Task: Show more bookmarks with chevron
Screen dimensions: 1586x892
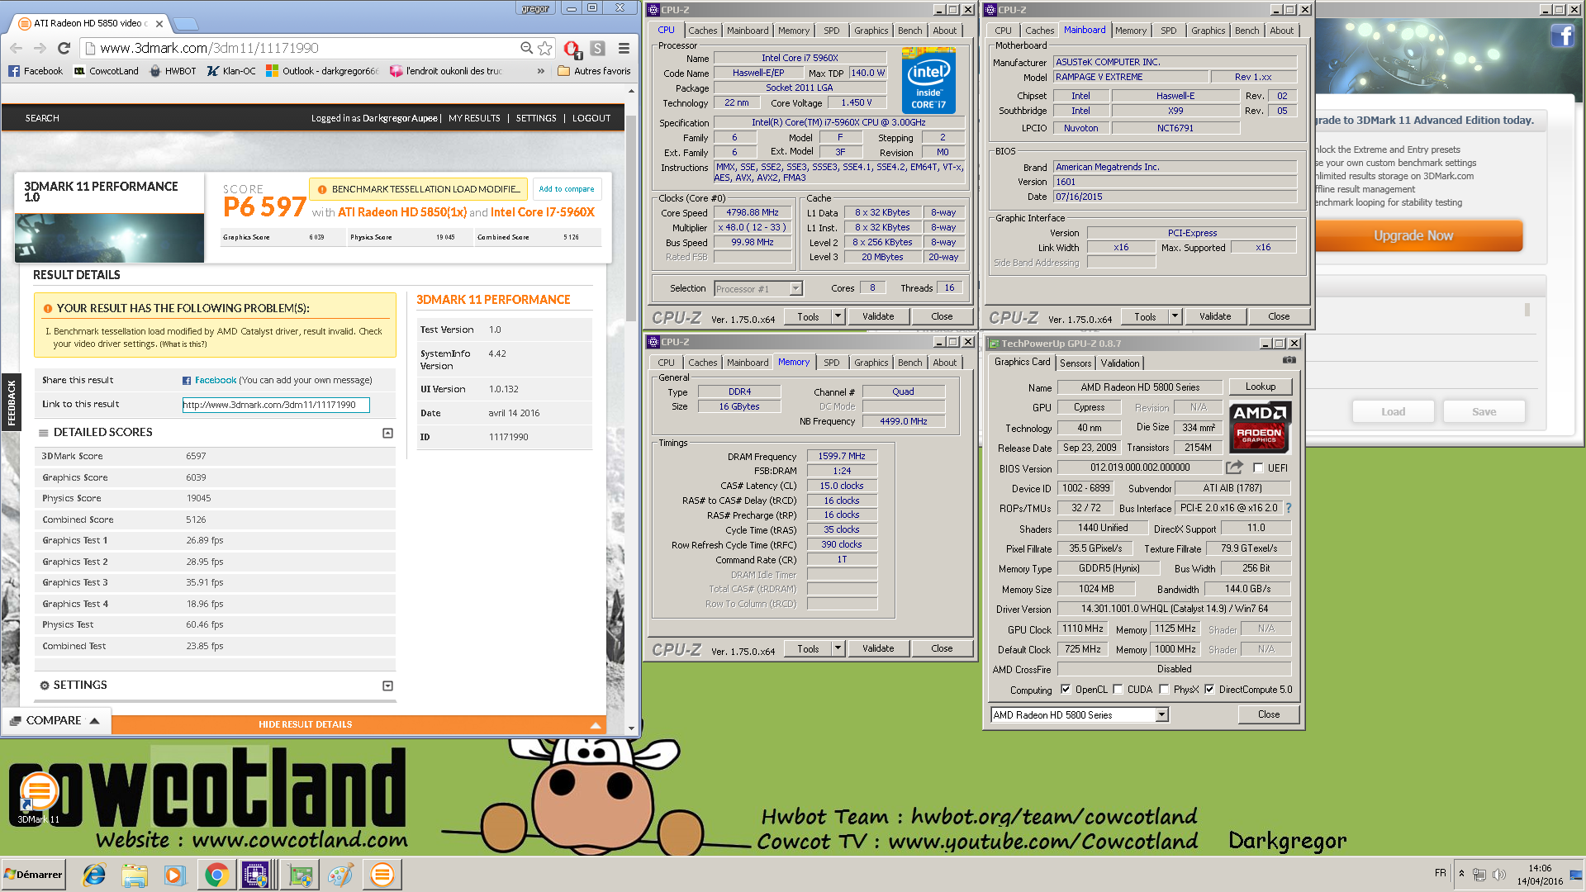Action: tap(541, 71)
